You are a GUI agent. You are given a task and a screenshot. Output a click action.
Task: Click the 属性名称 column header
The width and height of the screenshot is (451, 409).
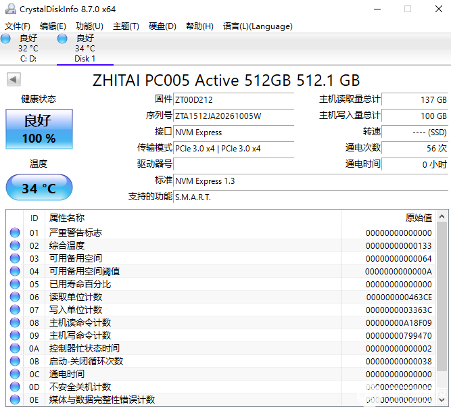193,218
